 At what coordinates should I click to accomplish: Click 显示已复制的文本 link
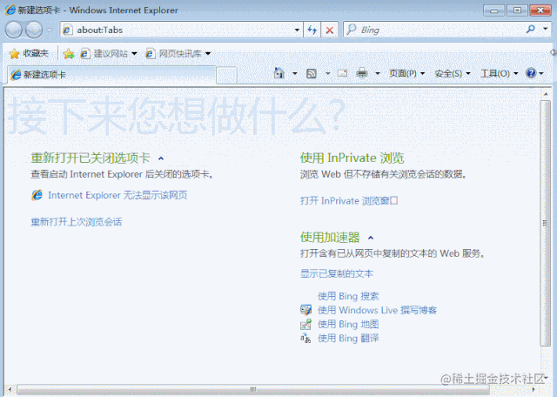(x=337, y=273)
